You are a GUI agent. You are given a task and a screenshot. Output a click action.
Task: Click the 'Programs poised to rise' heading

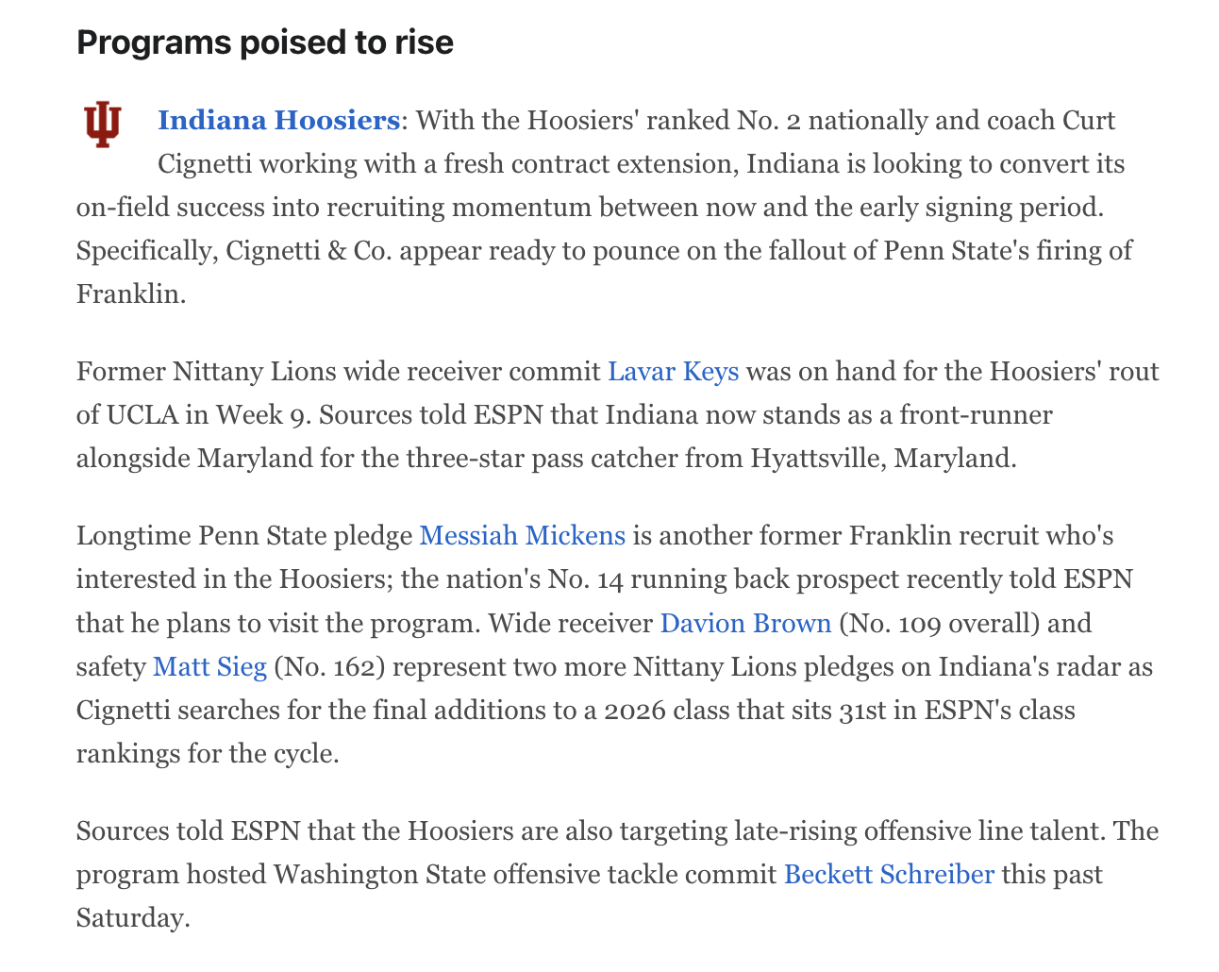(x=265, y=42)
